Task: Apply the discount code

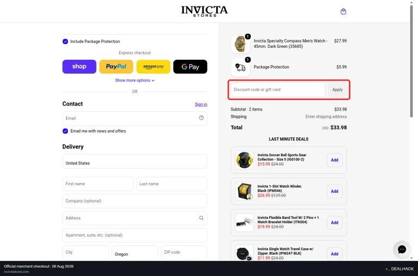Action: point(337,90)
